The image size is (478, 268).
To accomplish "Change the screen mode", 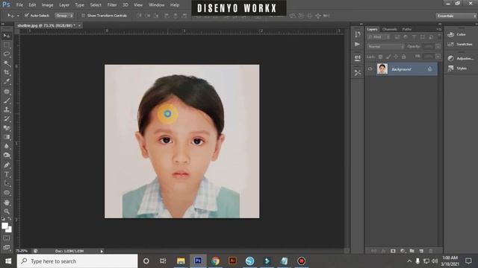I will tap(7, 247).
